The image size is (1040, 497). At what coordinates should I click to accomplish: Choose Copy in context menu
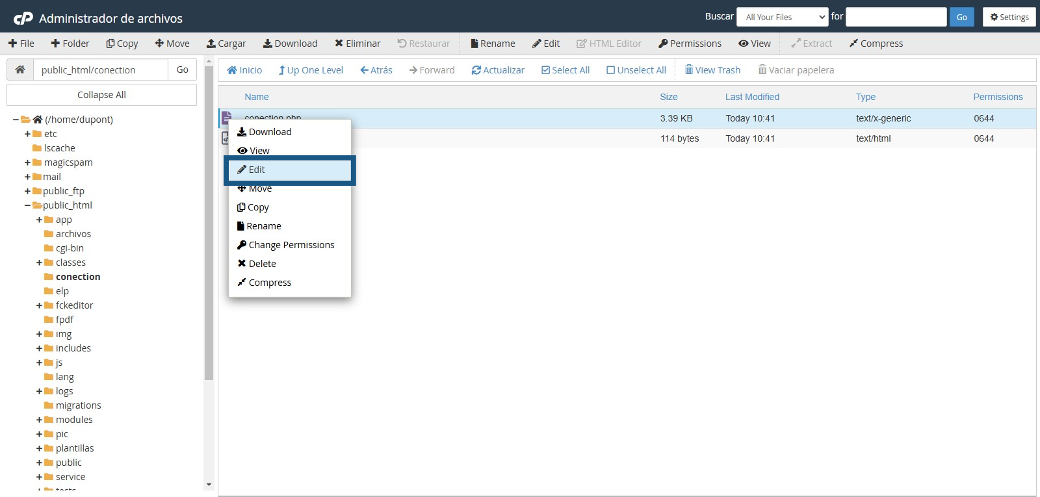coord(289,207)
